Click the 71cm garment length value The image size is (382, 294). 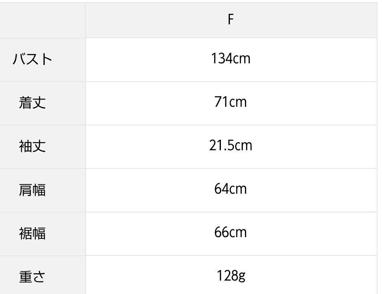click(x=230, y=102)
